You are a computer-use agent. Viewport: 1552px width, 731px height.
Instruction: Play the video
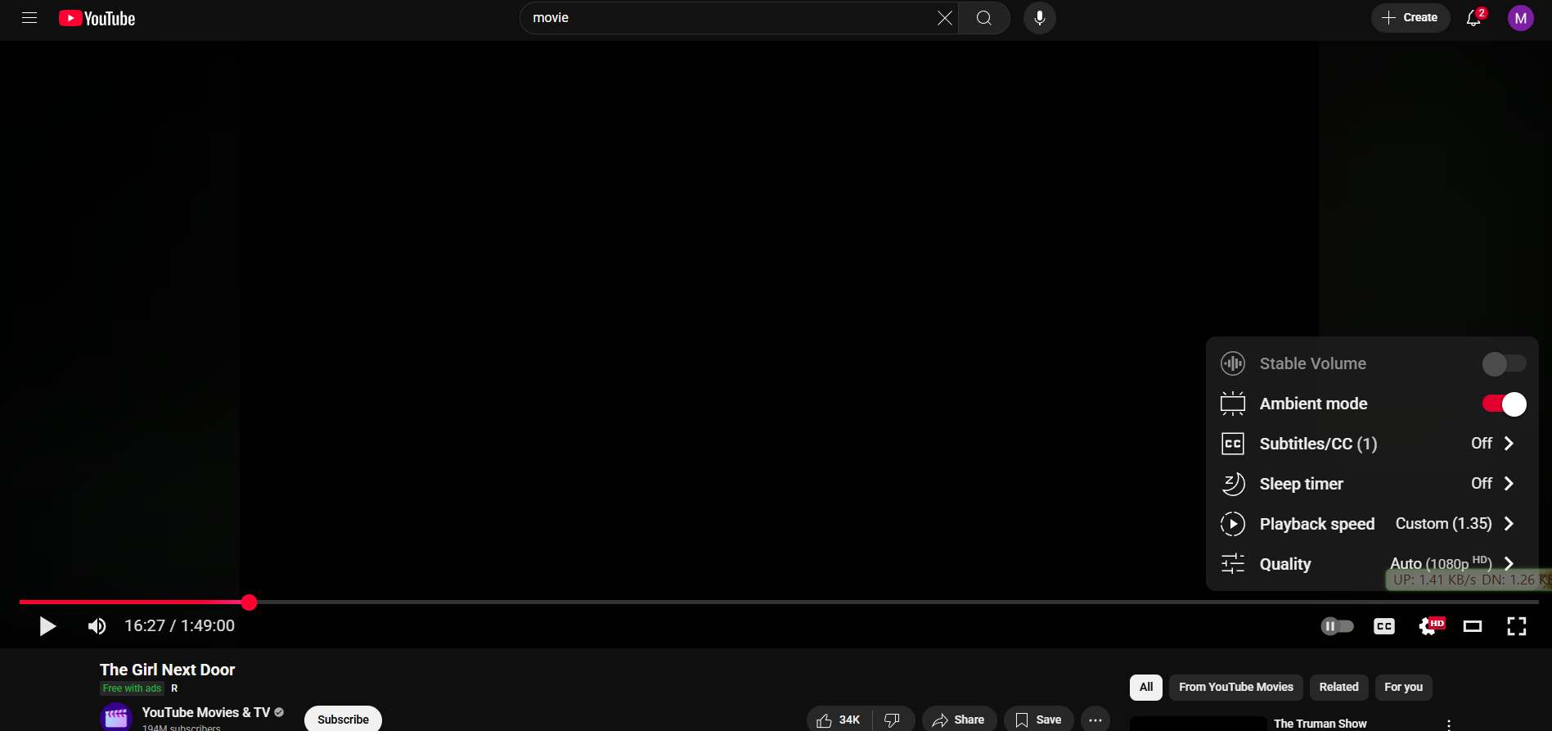point(47,626)
